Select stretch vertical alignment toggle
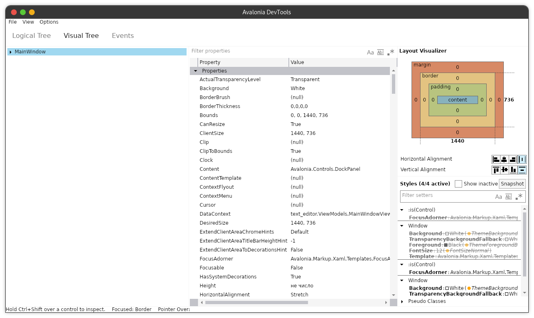This screenshot has height=318, width=534. click(x=522, y=170)
